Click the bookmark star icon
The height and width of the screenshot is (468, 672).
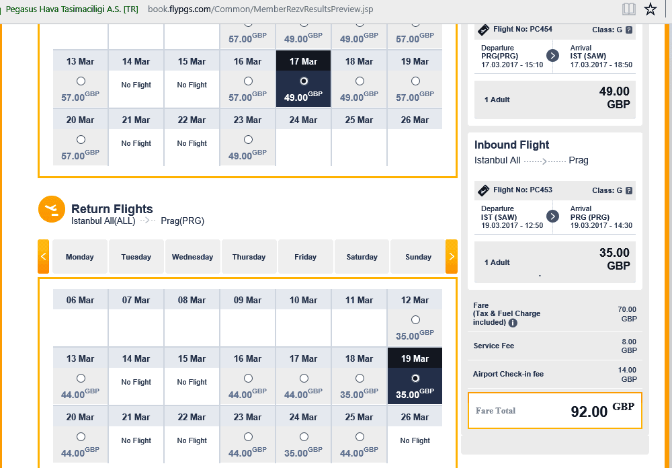[650, 9]
